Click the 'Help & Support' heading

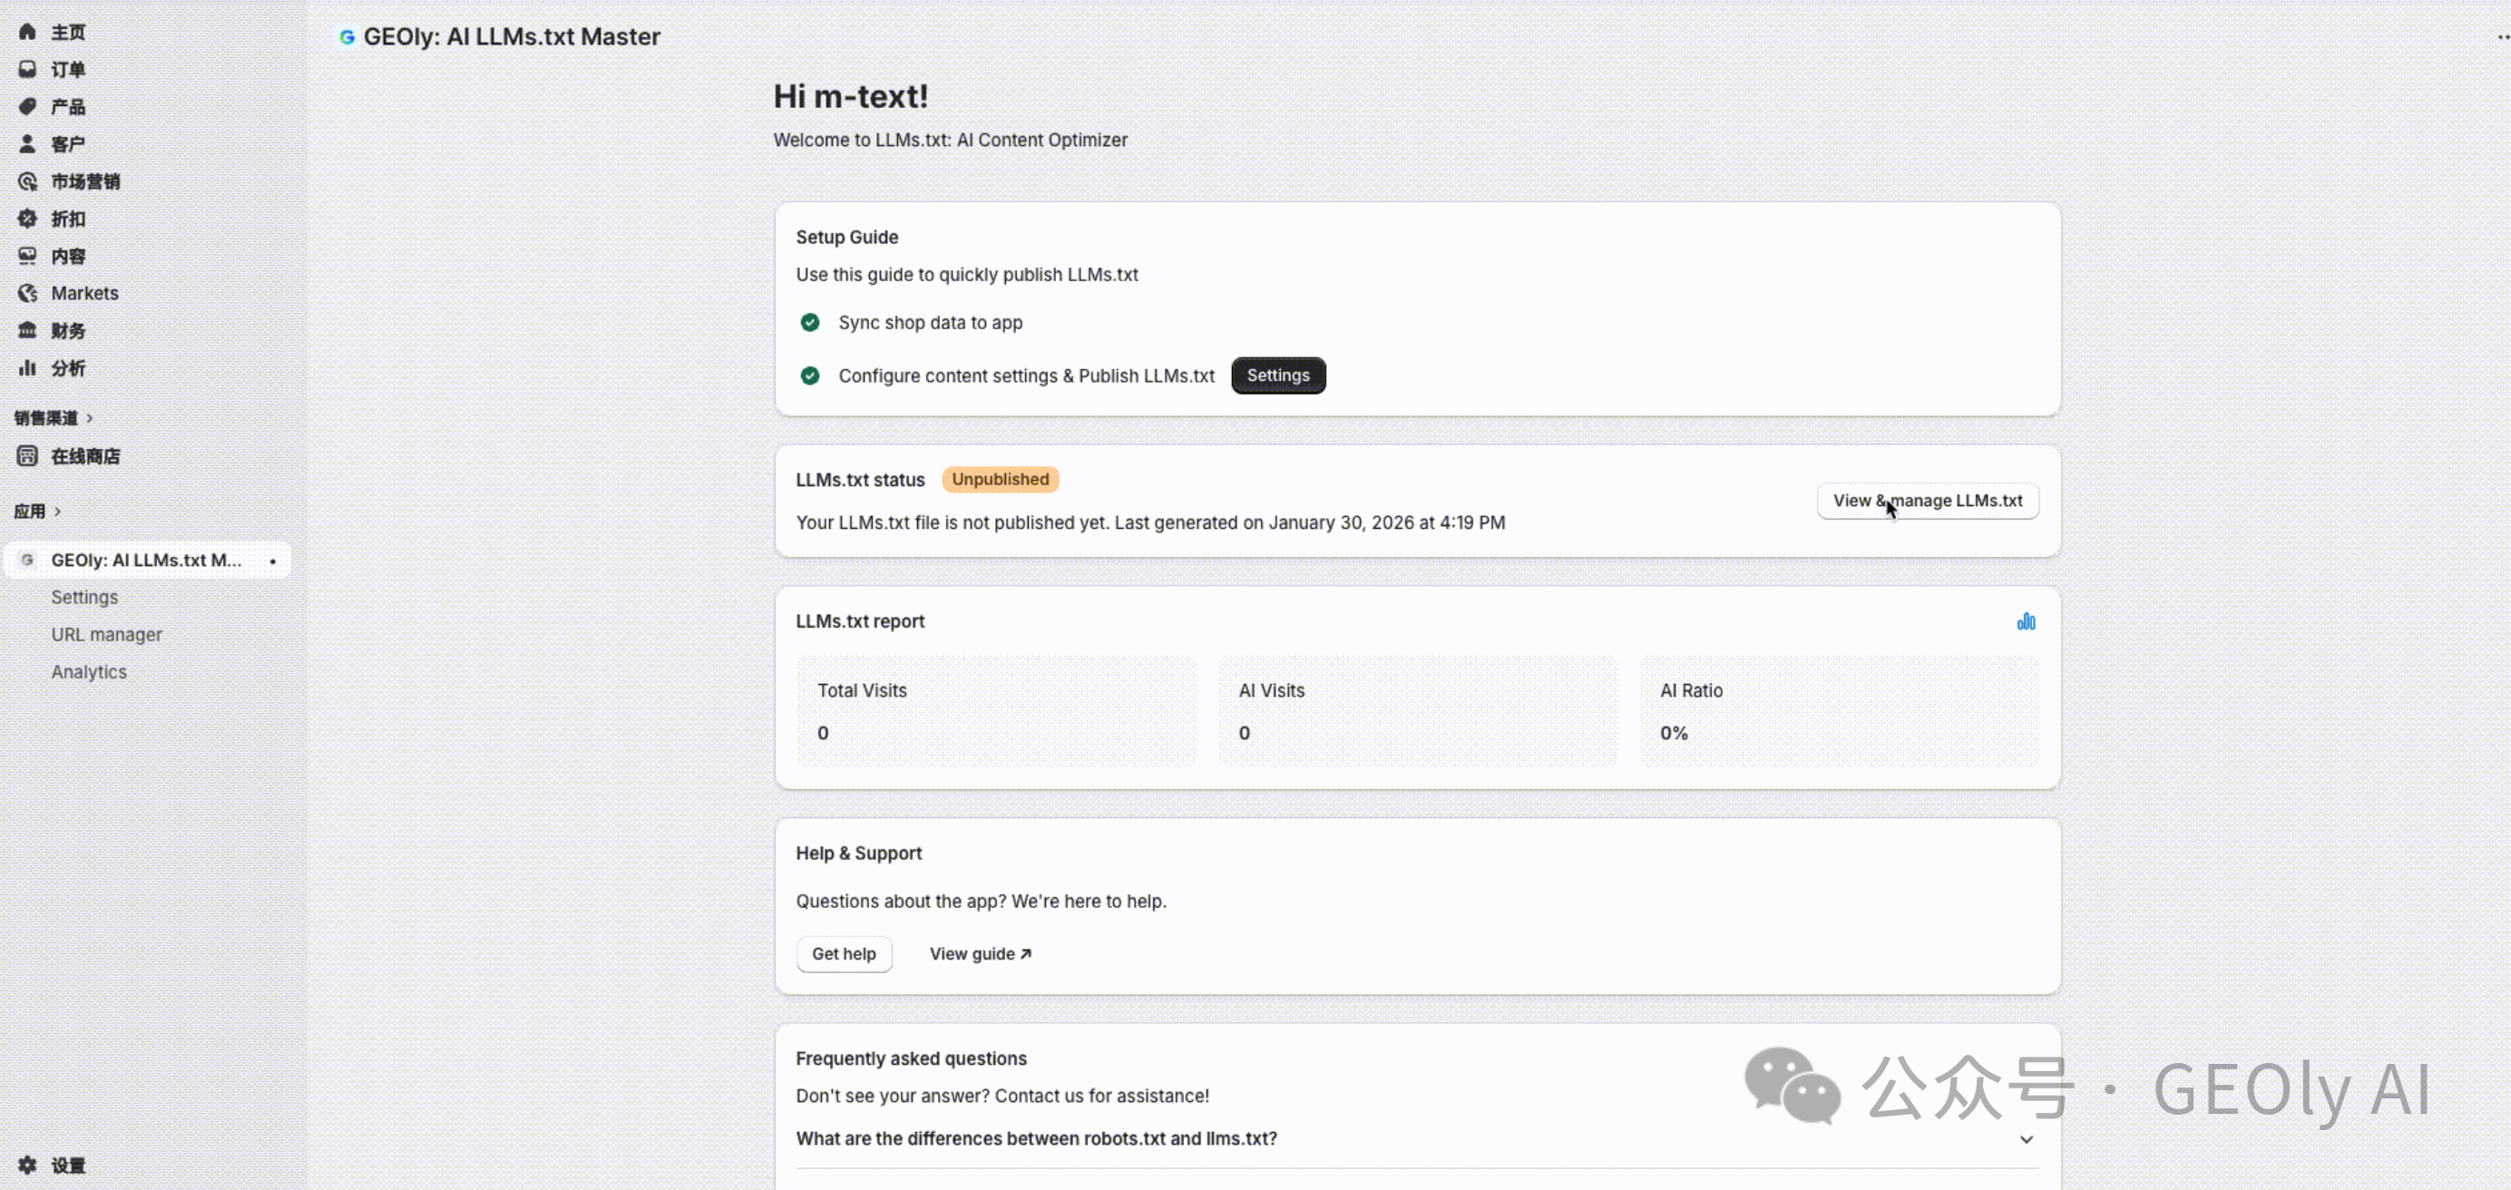point(859,853)
